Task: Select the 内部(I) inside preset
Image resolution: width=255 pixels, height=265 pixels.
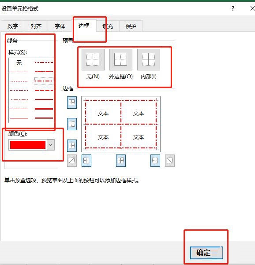Action: click(x=149, y=60)
